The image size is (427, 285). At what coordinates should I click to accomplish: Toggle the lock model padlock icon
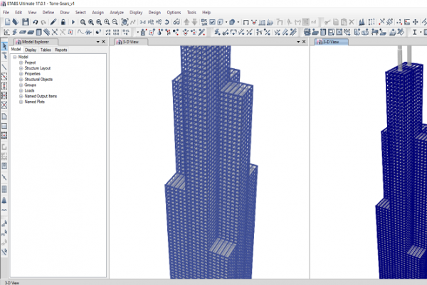click(63, 22)
